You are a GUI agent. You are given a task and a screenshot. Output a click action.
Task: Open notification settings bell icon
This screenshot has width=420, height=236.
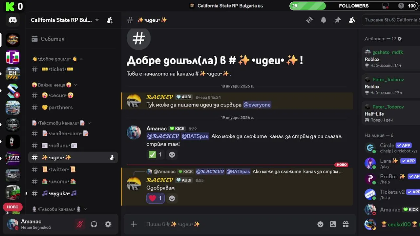(x=324, y=20)
